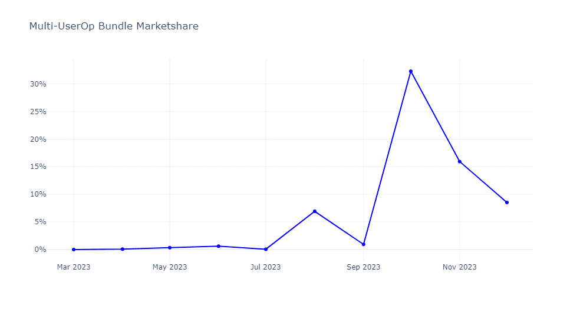This screenshot has width=580, height=309.
Task: Click the first data point at March 2023
Action: (74, 250)
